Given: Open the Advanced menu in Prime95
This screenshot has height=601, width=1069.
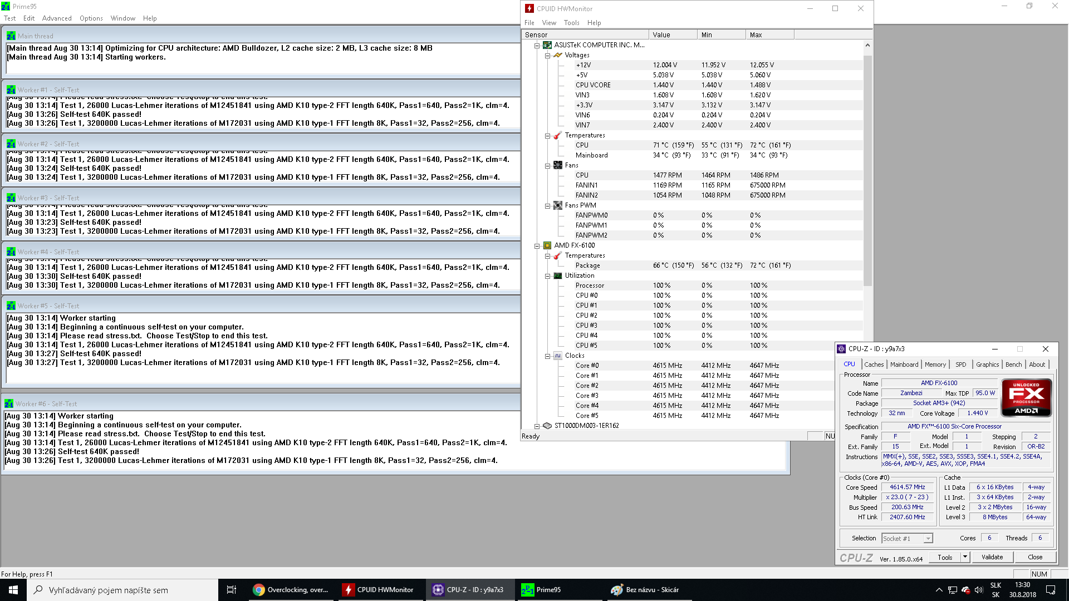Looking at the screenshot, I should click(57, 18).
